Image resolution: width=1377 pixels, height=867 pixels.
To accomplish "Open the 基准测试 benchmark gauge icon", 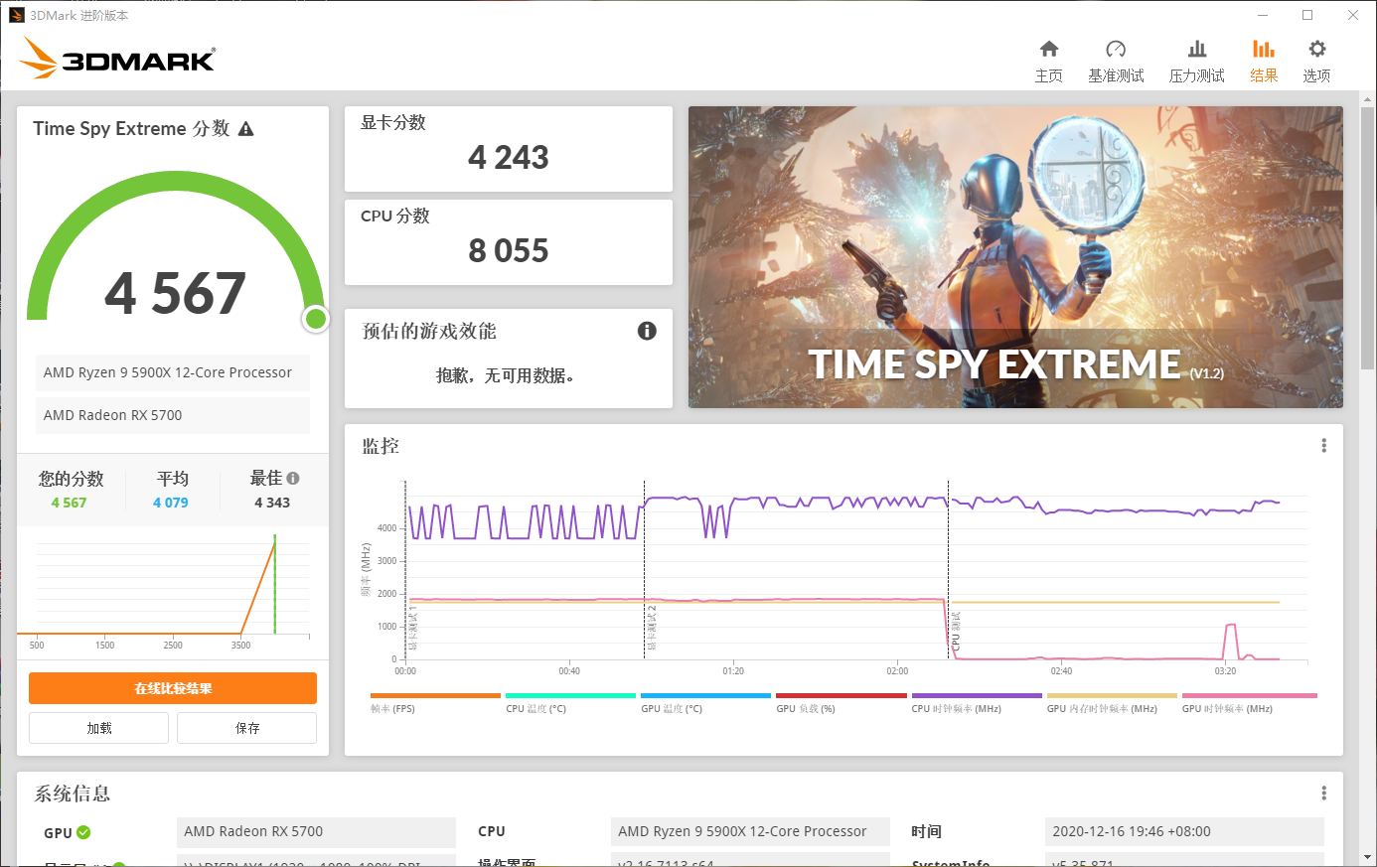I will point(1116,50).
